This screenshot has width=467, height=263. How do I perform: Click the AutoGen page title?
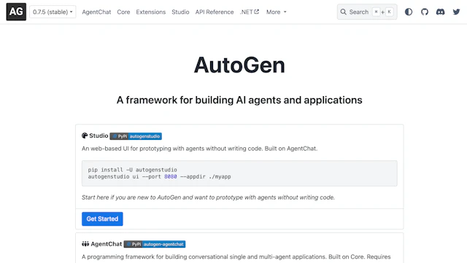click(x=239, y=65)
